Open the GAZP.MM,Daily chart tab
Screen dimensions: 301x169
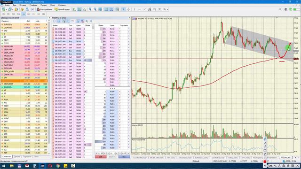[140, 158]
